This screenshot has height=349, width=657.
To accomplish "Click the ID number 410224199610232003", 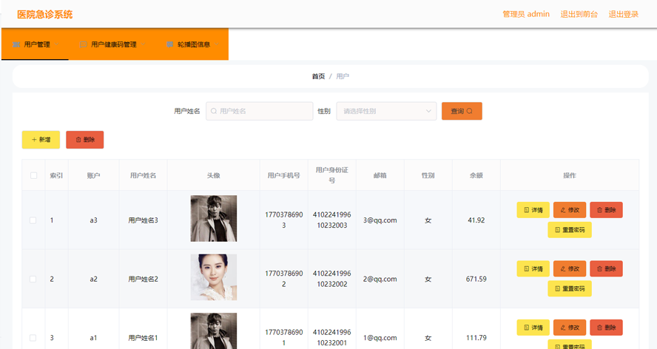I will 332,220.
